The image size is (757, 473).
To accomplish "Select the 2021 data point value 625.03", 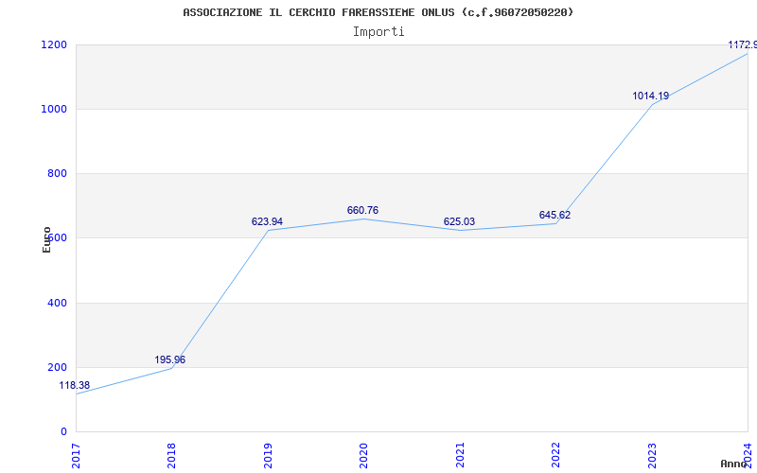I will pos(459,222).
